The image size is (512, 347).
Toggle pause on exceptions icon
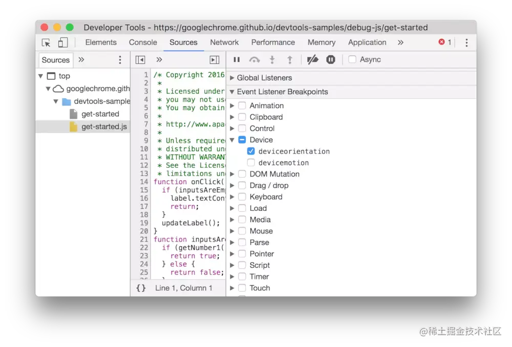[x=330, y=59]
